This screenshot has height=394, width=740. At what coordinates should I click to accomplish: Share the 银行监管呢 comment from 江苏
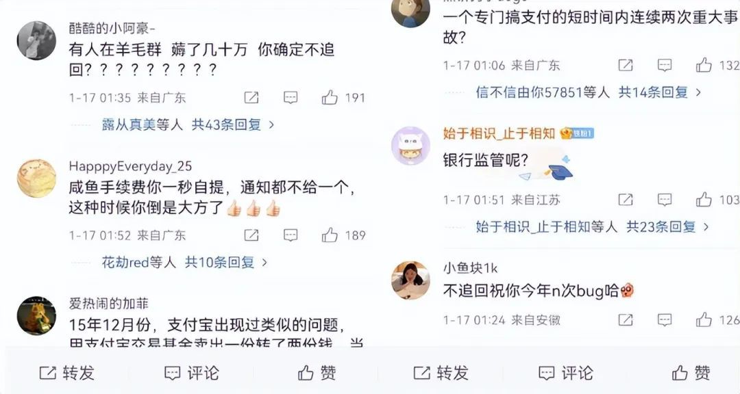click(x=626, y=200)
